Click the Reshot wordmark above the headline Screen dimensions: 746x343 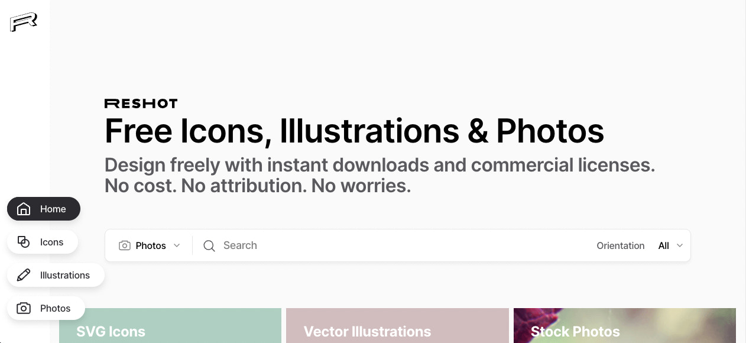click(x=141, y=103)
